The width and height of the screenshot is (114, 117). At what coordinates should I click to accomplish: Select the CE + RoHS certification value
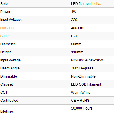point(80,101)
